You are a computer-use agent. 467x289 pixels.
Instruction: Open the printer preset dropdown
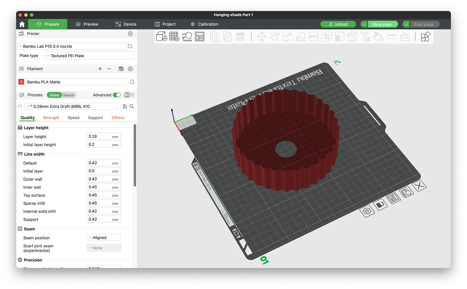(72, 46)
